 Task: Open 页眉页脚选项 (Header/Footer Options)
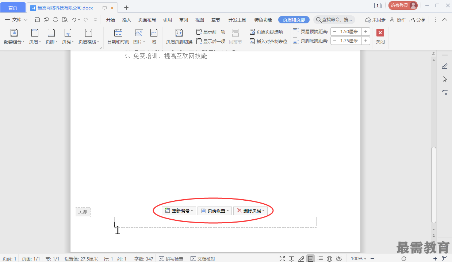pyautogui.click(x=267, y=32)
